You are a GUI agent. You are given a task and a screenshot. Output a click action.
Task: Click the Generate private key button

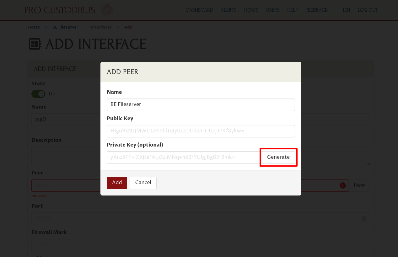pos(278,157)
